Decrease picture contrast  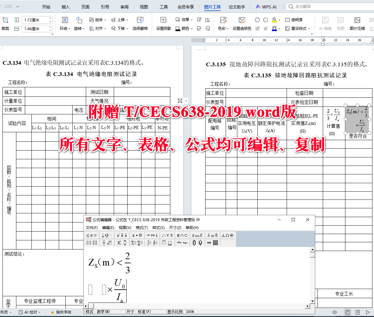266,19
